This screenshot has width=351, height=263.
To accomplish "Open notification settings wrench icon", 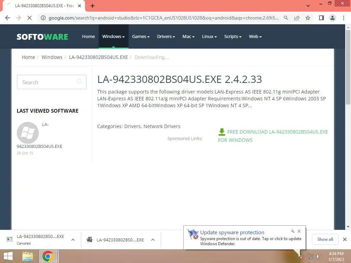I will pyautogui.click(x=293, y=231).
